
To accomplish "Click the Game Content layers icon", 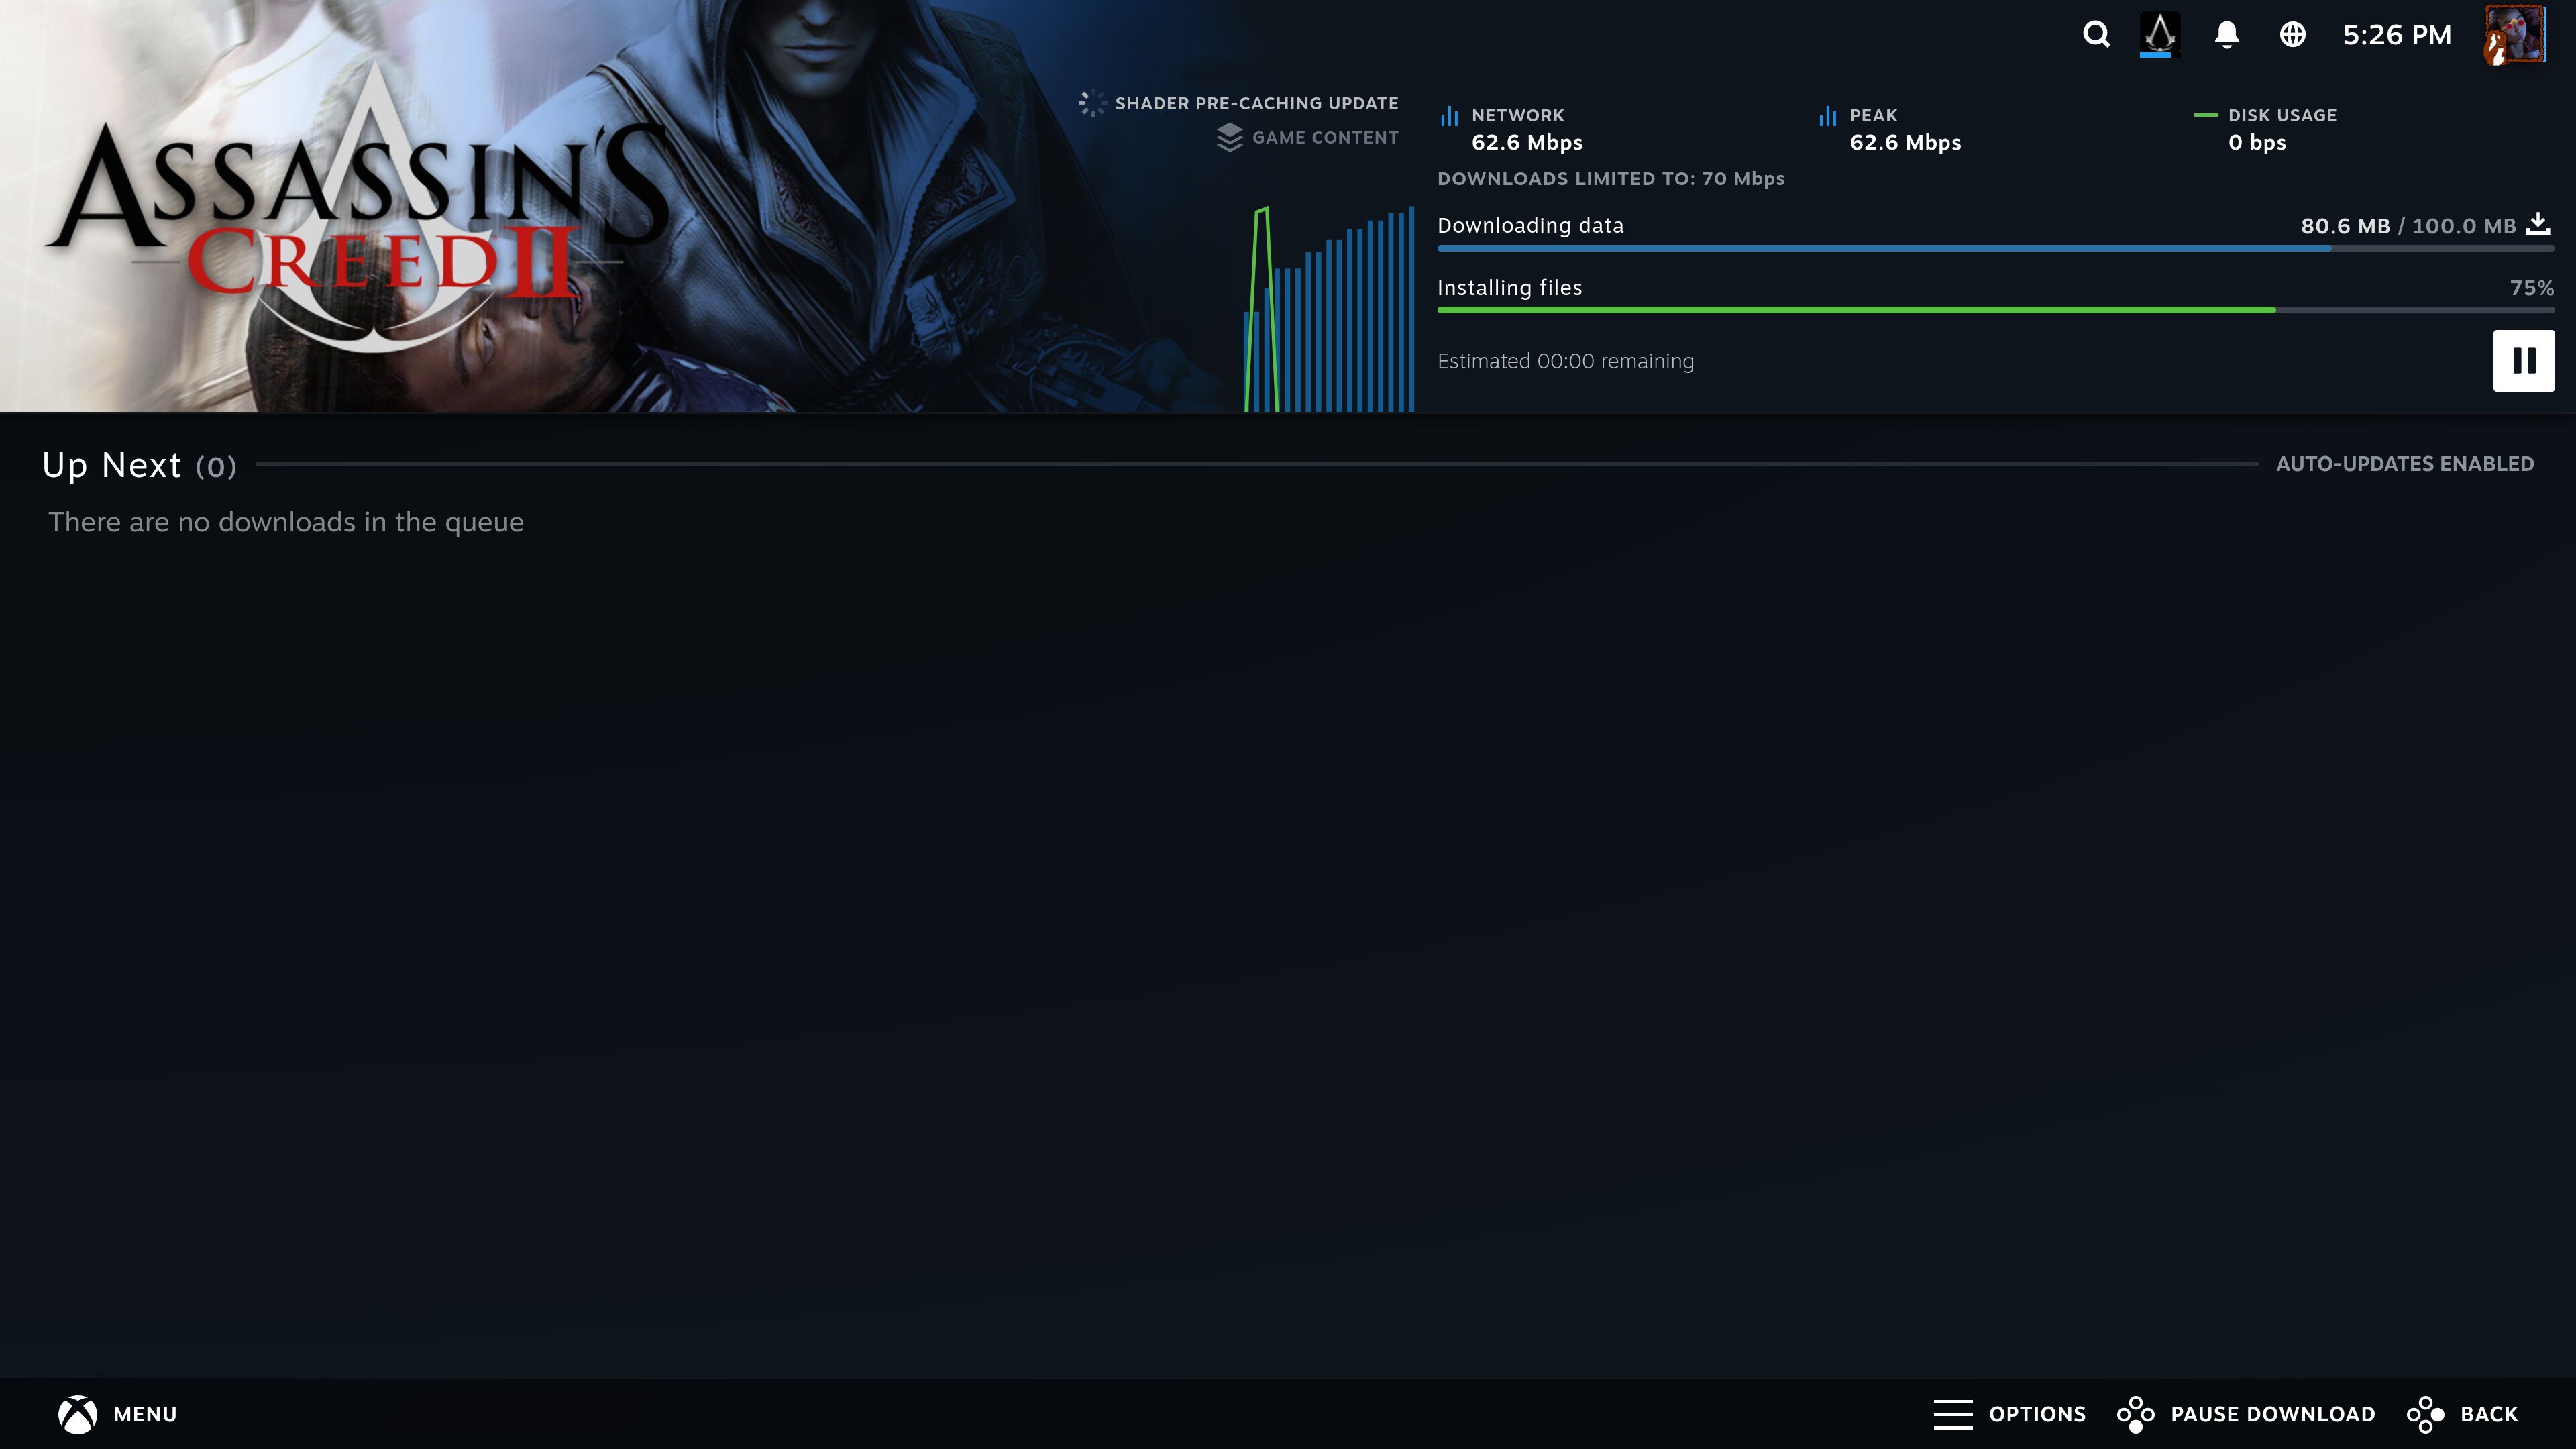I will [x=1229, y=138].
